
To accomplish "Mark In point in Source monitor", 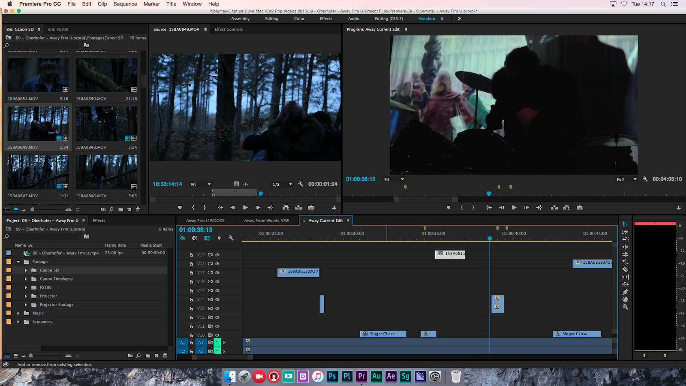I will pyautogui.click(x=193, y=208).
